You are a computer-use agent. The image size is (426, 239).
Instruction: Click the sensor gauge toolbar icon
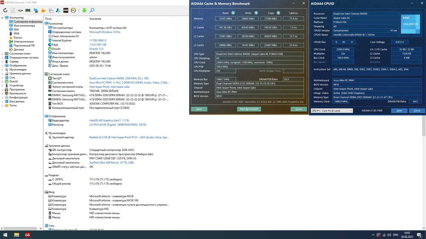(73, 10)
